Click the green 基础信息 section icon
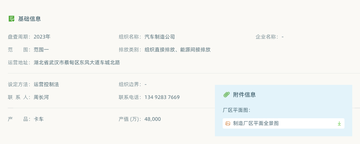Viewport: 360px width, 144px height. click(x=12, y=19)
